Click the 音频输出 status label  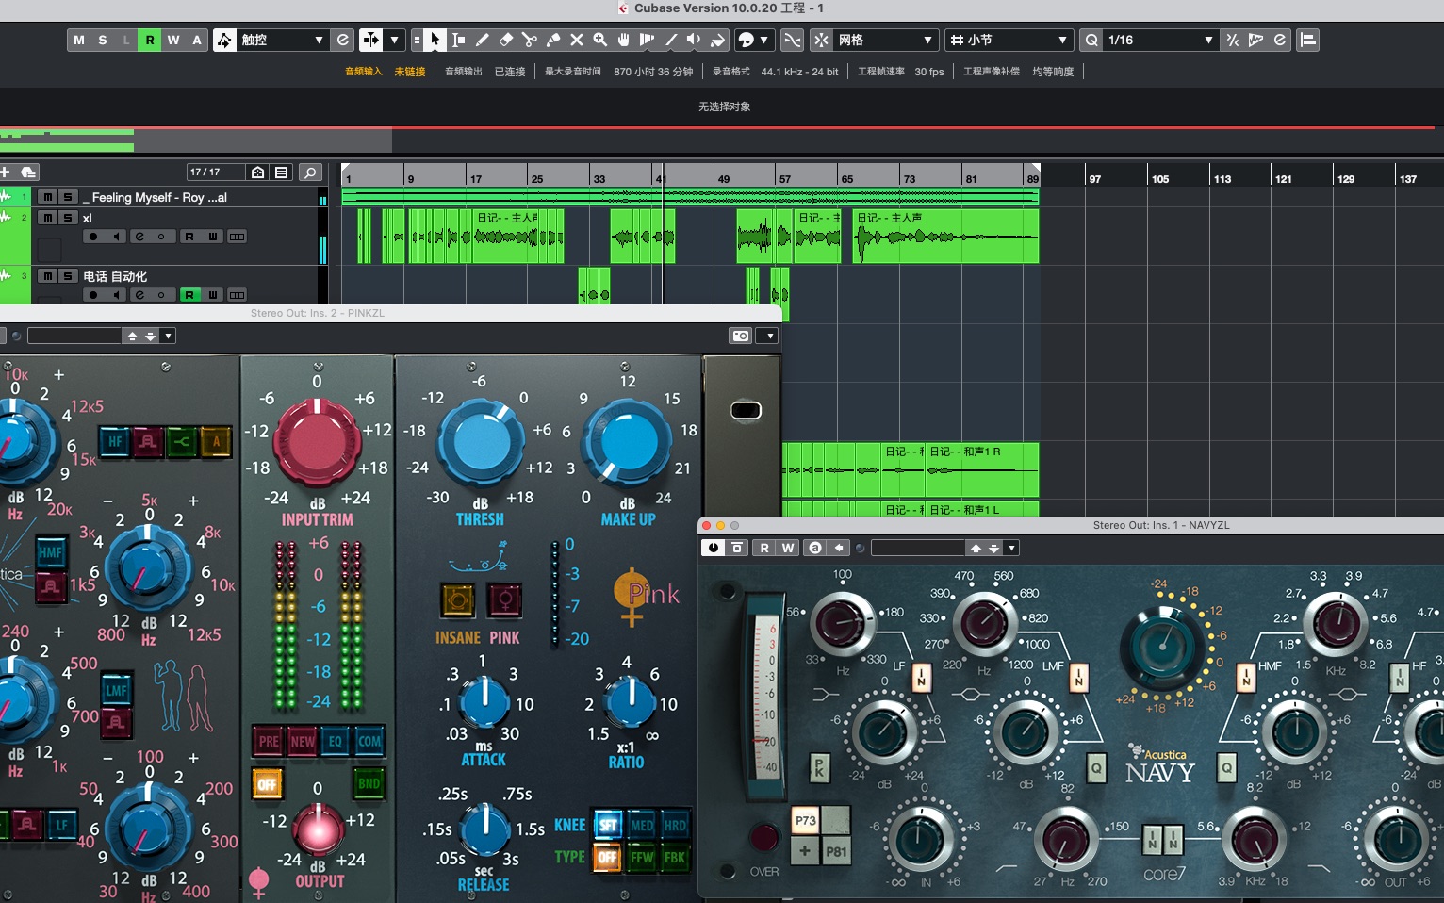click(x=463, y=72)
